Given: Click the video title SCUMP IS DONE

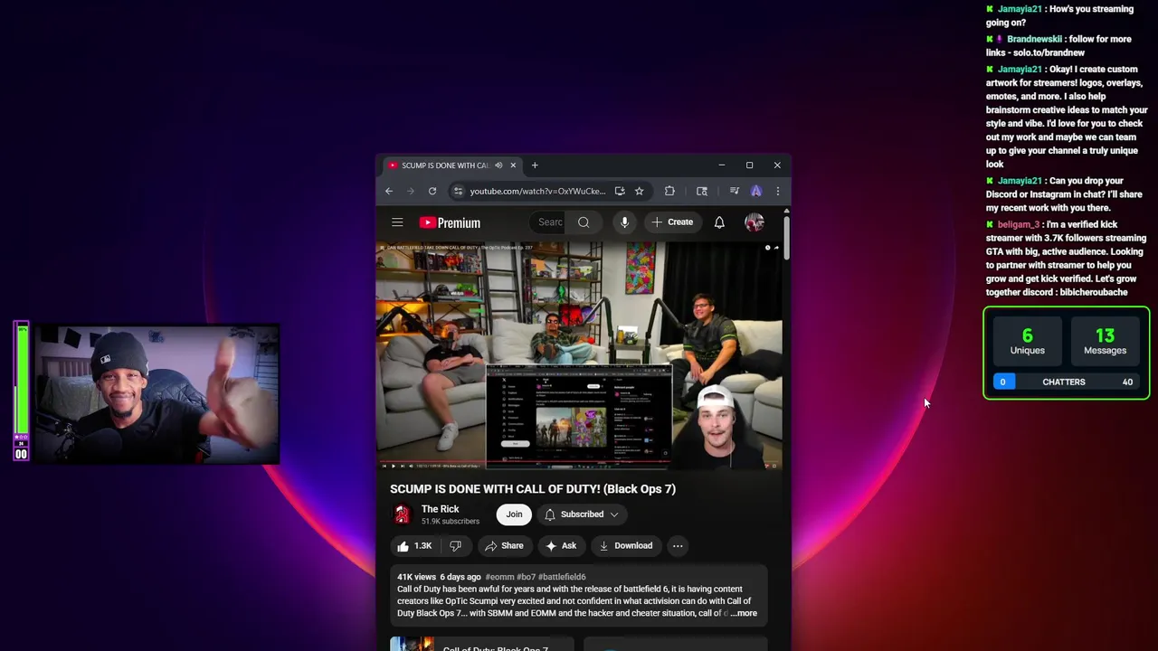Looking at the screenshot, I should (x=533, y=489).
